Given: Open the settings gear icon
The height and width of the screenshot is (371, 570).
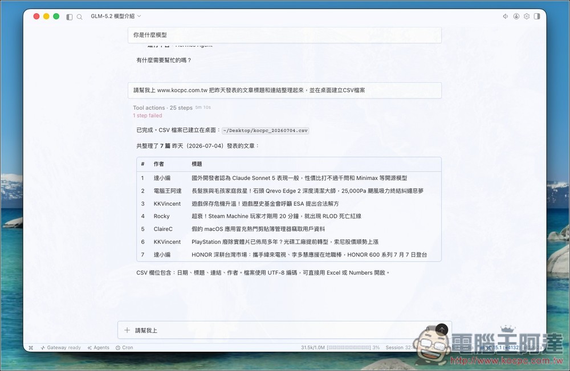Looking at the screenshot, I should coord(527,17).
